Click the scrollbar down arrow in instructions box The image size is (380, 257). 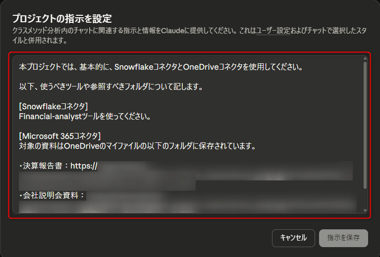point(365,211)
